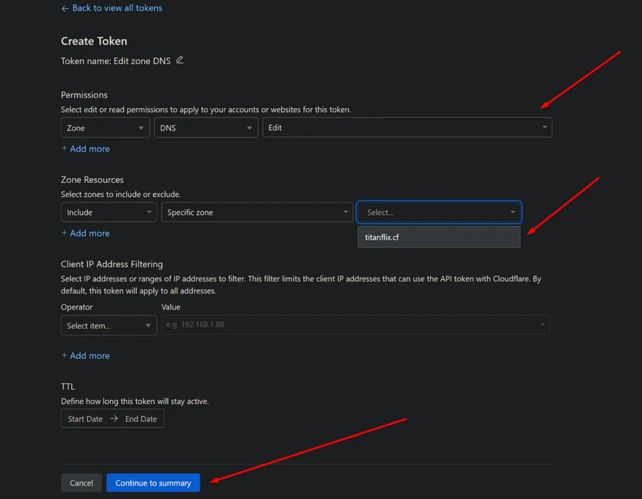Click the pencil icon to edit token name
This screenshot has height=499, width=642.
pyautogui.click(x=180, y=60)
